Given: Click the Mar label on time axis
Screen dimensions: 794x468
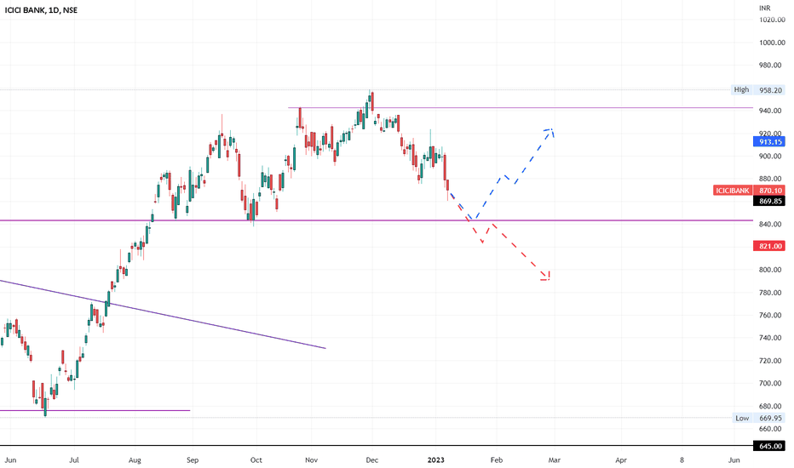Looking at the screenshot, I should pyautogui.click(x=555, y=460).
